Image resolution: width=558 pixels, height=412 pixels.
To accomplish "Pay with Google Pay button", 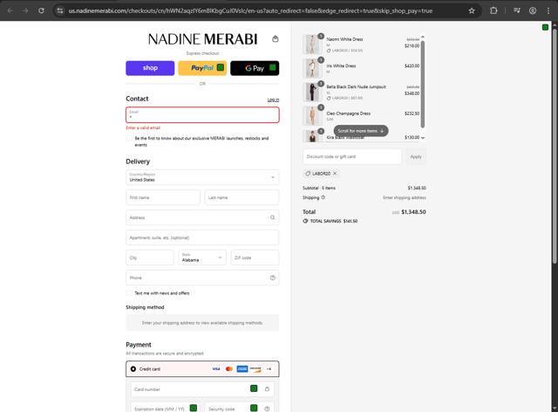I will click(255, 68).
